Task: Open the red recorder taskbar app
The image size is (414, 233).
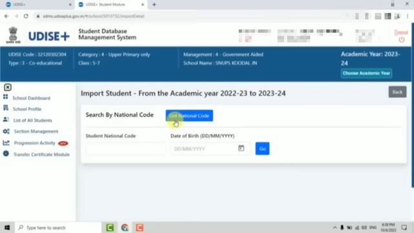Action: [x=140, y=227]
